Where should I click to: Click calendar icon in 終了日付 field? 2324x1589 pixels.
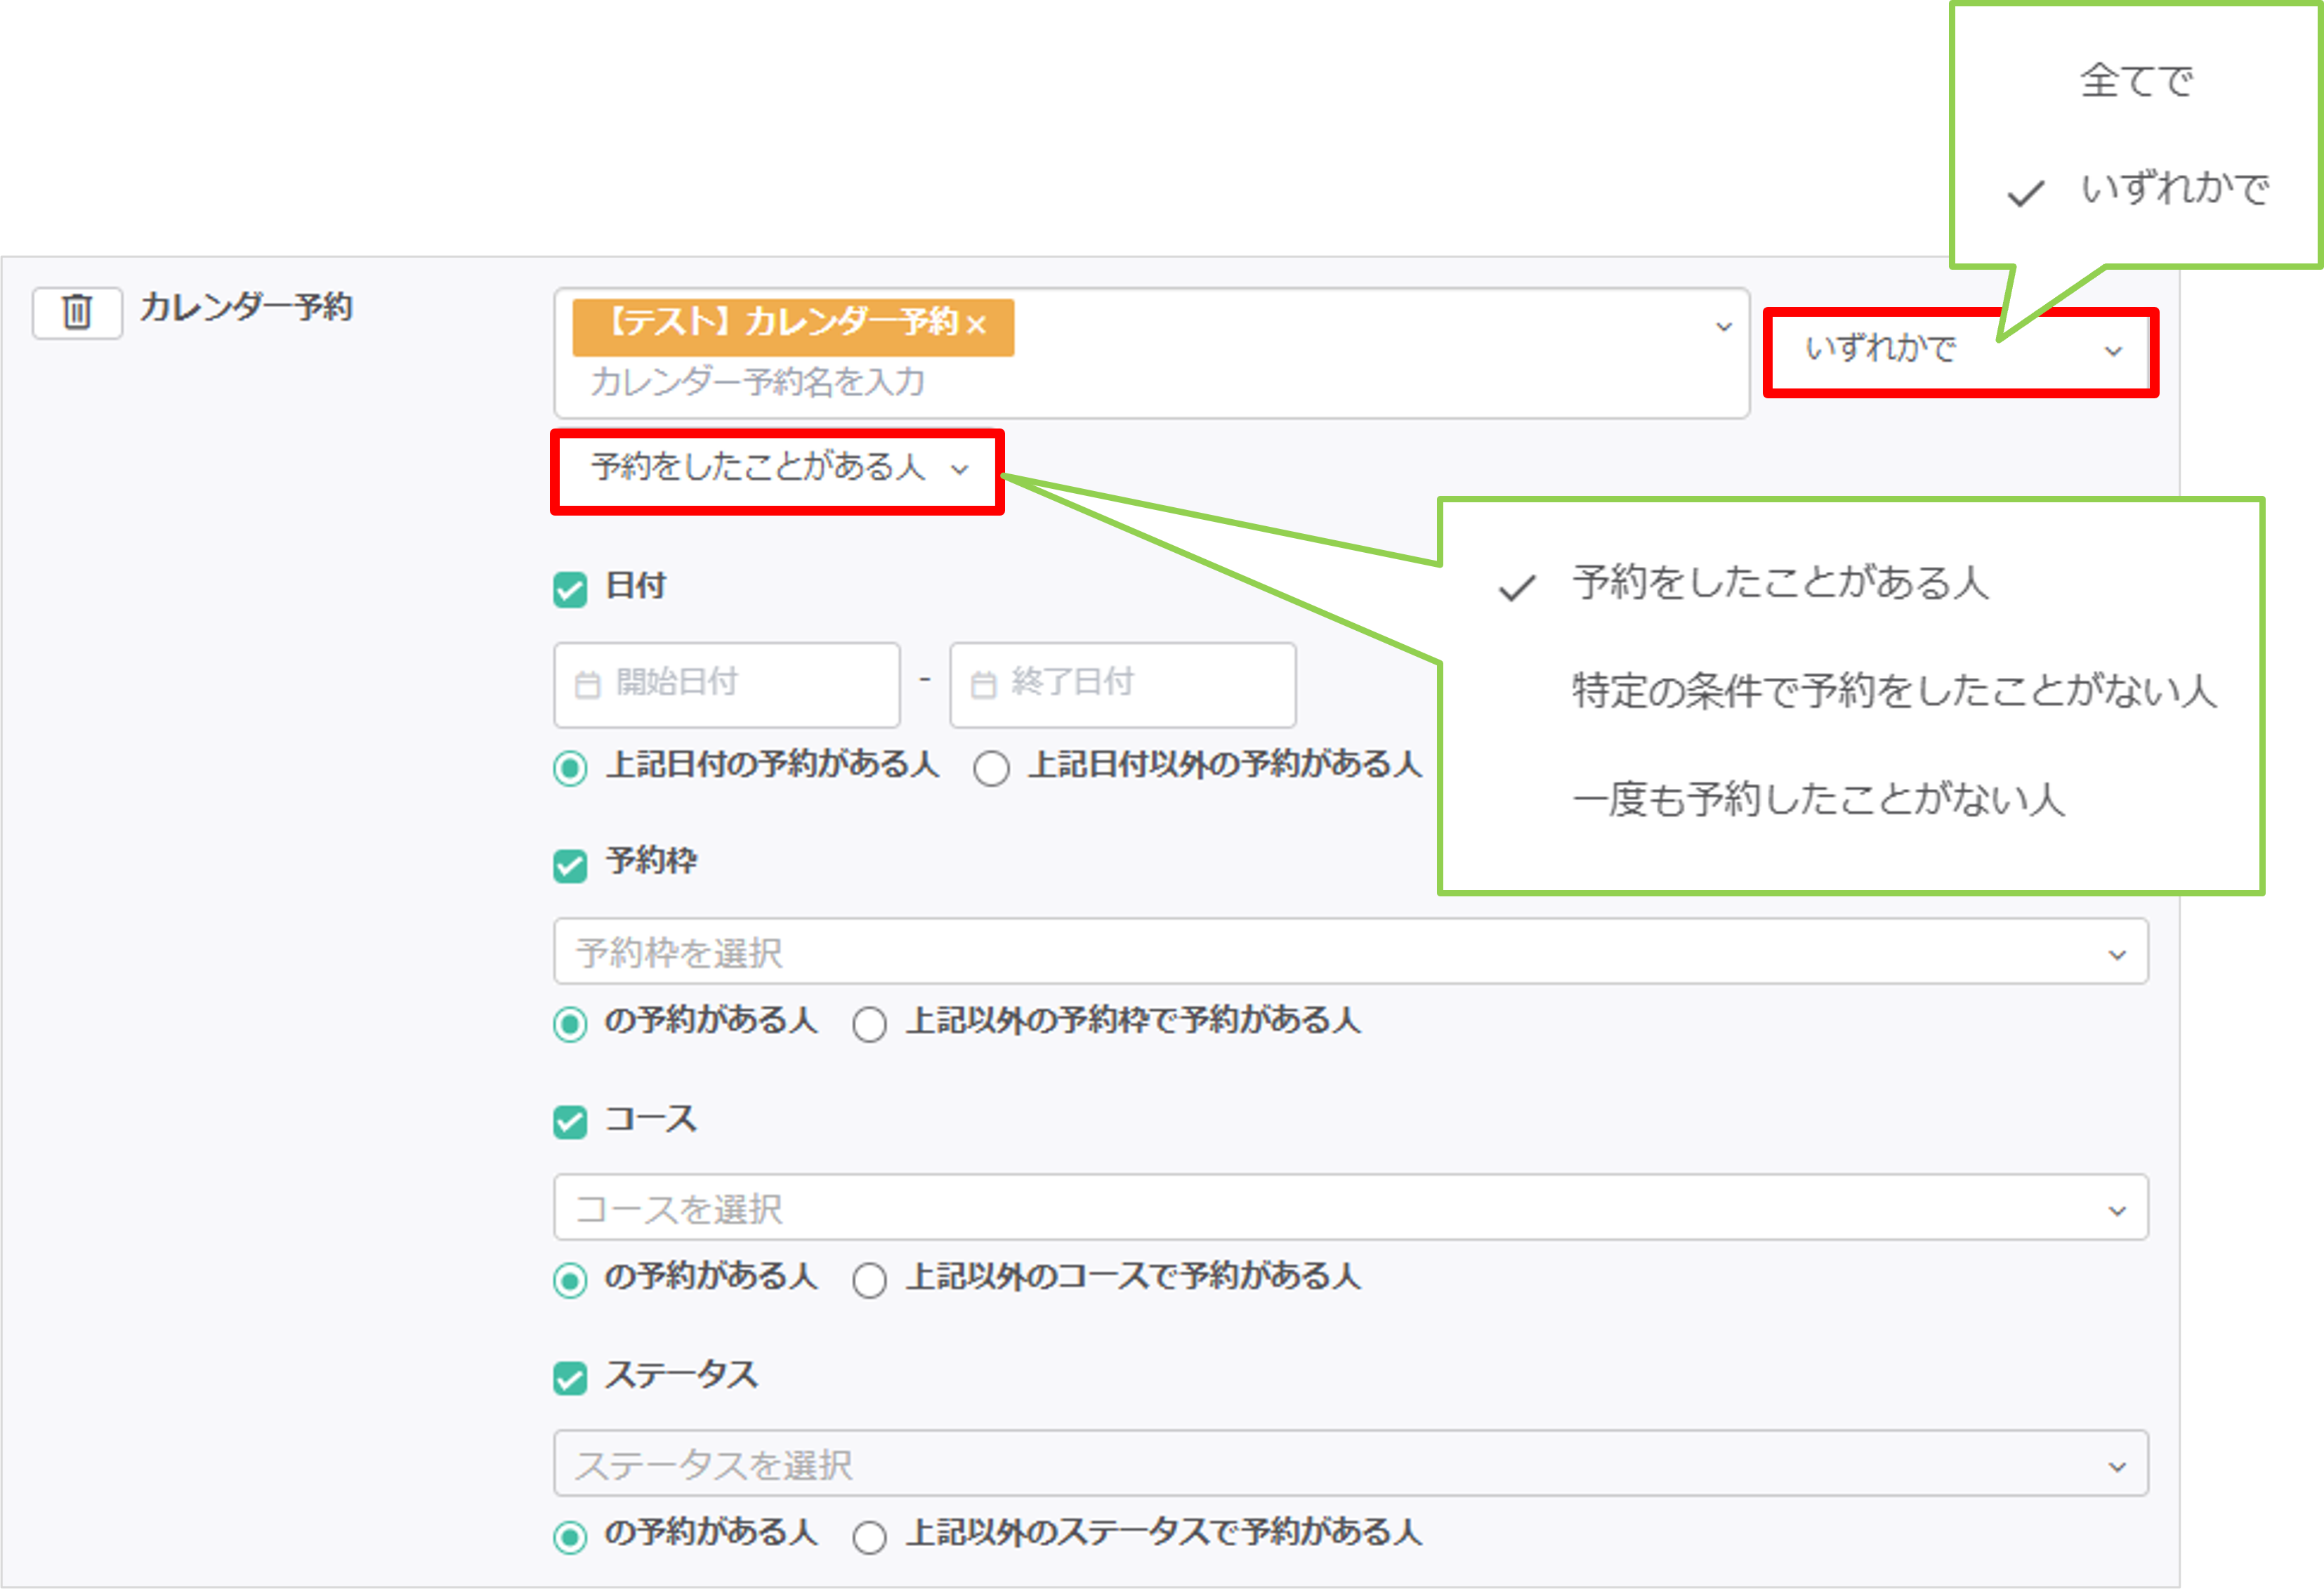pyautogui.click(x=984, y=685)
